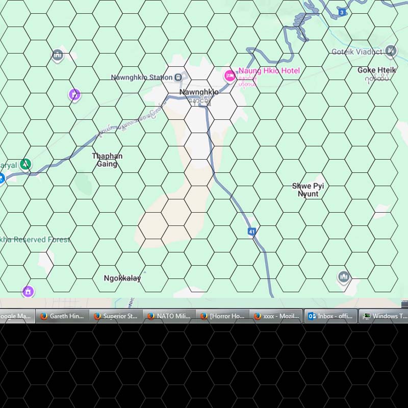Click the gray museum marker north of Thaphan Gaing
The image size is (408, 408).
click(x=58, y=56)
